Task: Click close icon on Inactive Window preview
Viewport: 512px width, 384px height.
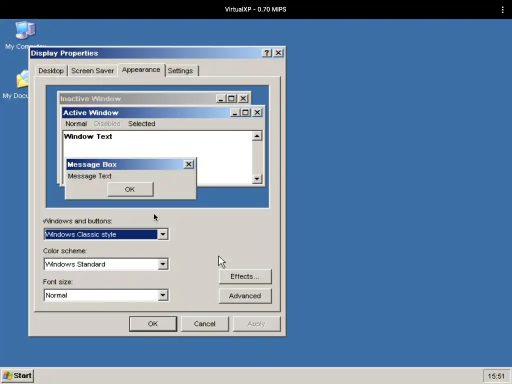Action: (x=243, y=98)
